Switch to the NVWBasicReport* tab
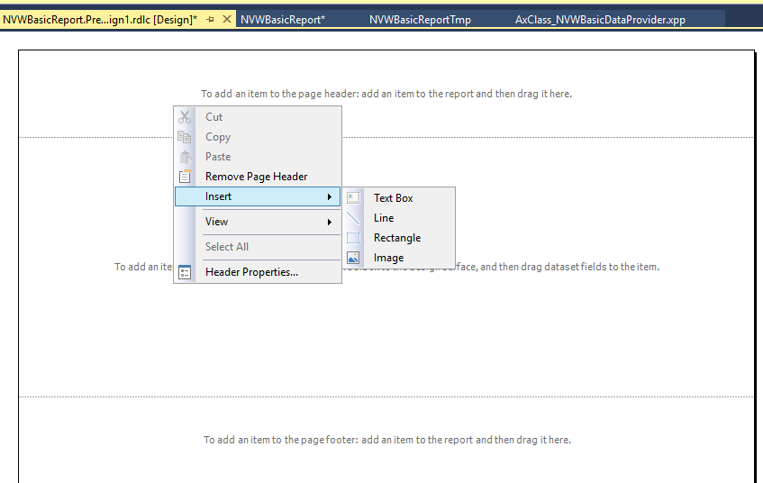Viewport: 763px width, 483px height. tap(283, 20)
